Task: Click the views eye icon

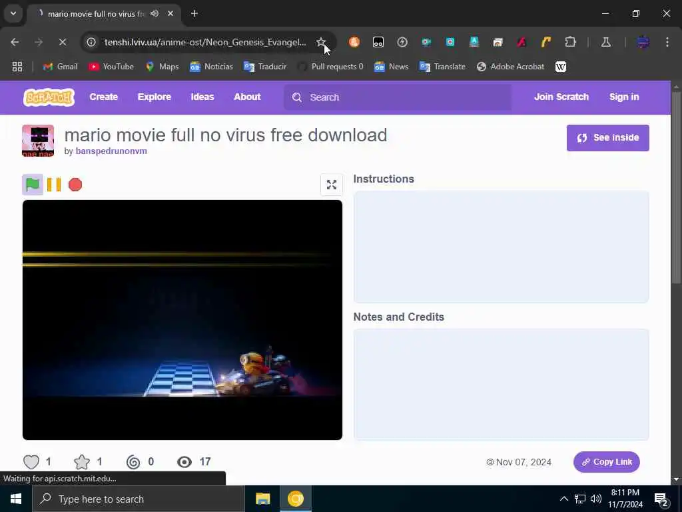Action: (184, 462)
